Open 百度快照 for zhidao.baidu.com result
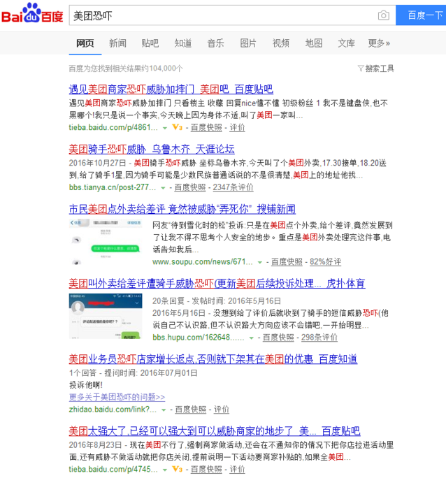Screen dimensions: 446x478 pyautogui.click(x=191, y=409)
